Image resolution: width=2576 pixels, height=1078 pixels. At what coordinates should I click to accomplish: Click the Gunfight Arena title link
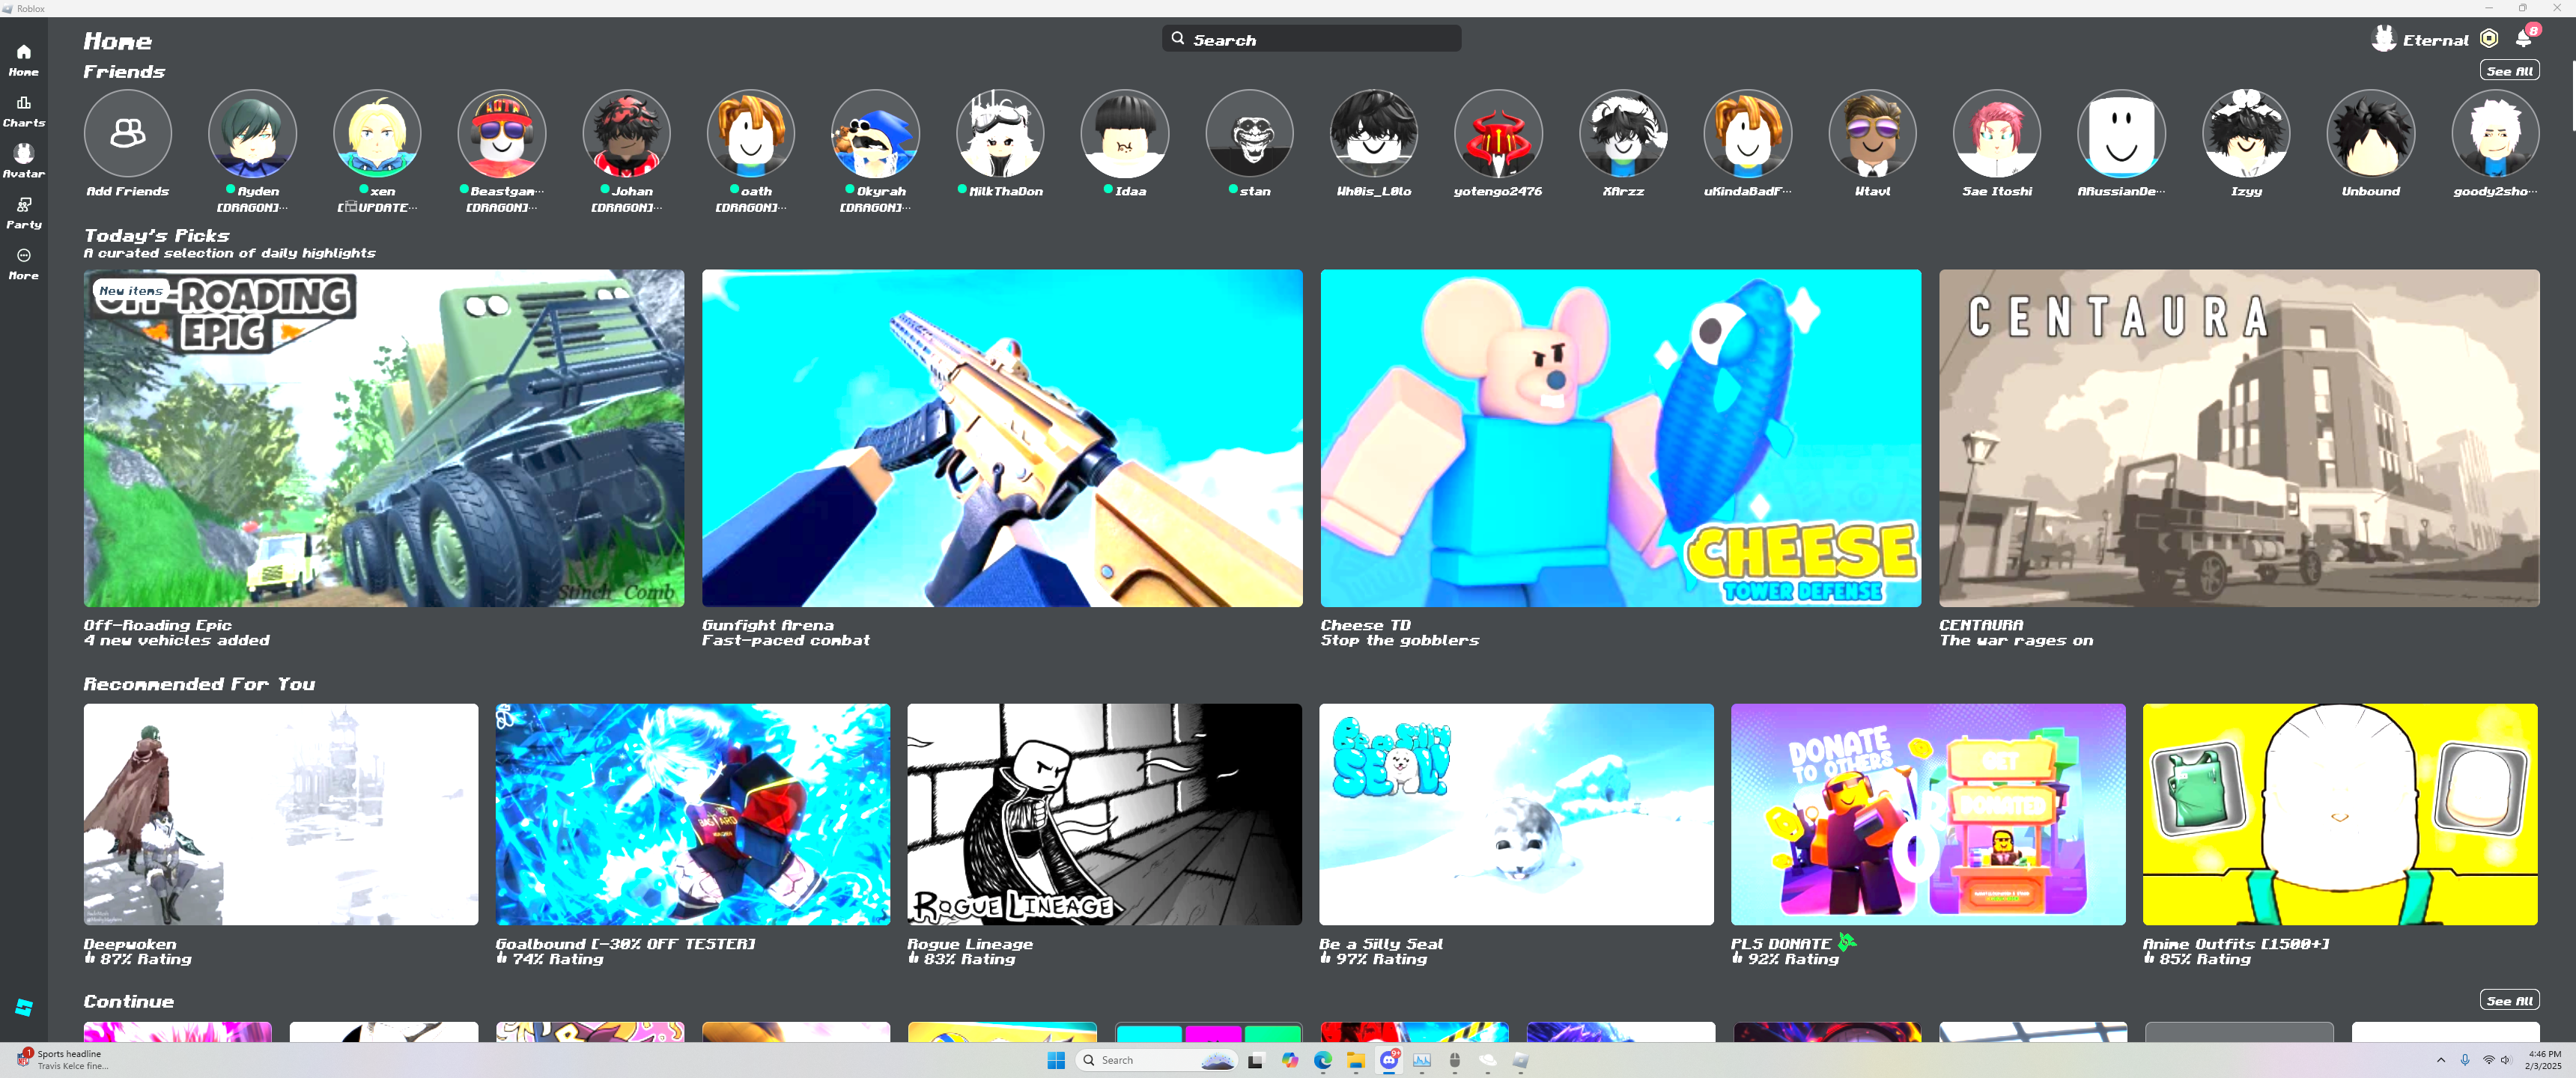(768, 625)
